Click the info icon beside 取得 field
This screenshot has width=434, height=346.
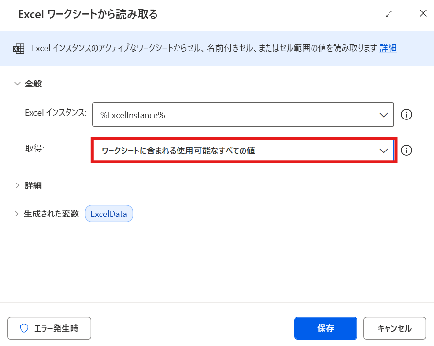click(x=406, y=151)
